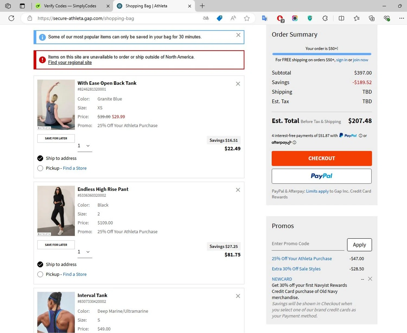Open Interval Tank product image

[x=56, y=312]
